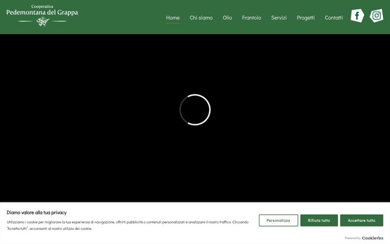Screen dimensions: 390x244
Task: Open the Chi siamo page
Action: [x=201, y=18]
